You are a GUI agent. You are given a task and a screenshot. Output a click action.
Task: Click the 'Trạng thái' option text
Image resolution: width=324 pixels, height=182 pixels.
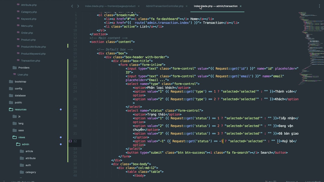tap(156, 115)
